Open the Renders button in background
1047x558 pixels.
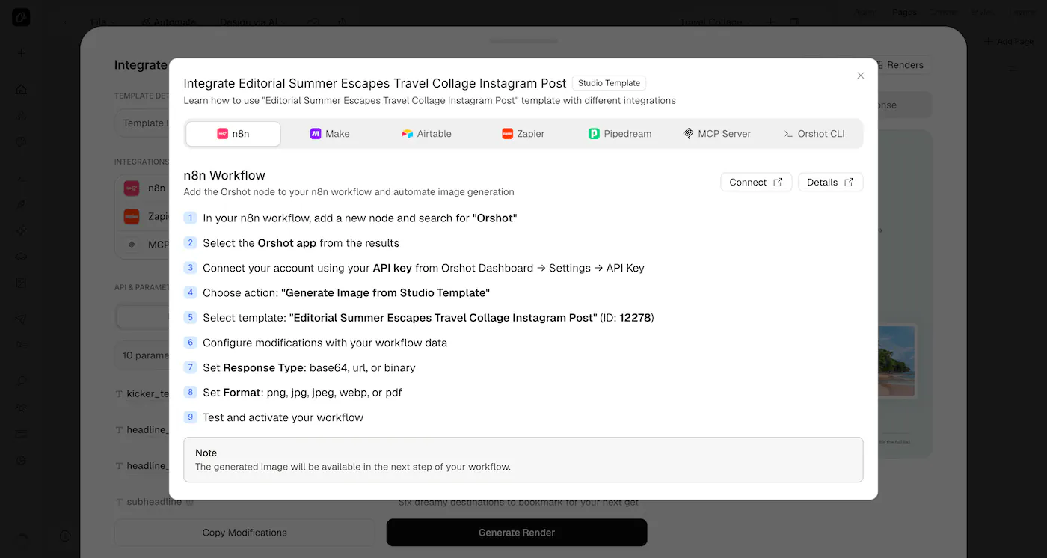(x=904, y=65)
